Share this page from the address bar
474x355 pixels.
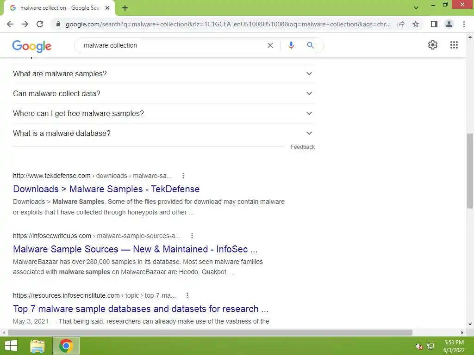[x=401, y=24]
